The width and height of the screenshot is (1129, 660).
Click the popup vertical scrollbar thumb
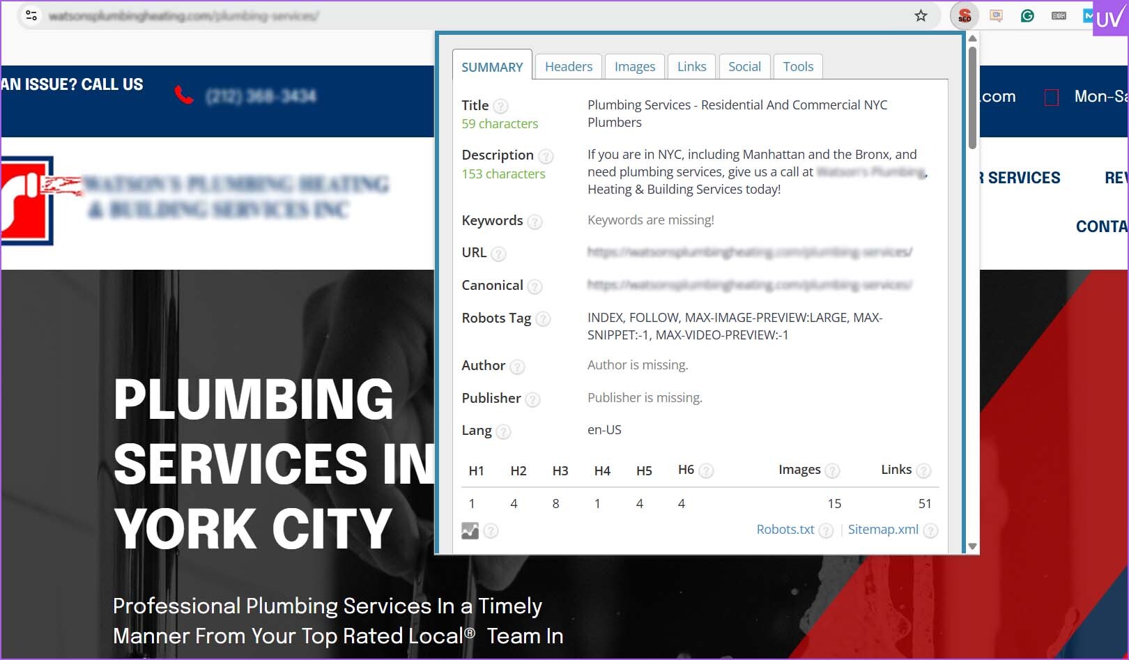pos(972,98)
